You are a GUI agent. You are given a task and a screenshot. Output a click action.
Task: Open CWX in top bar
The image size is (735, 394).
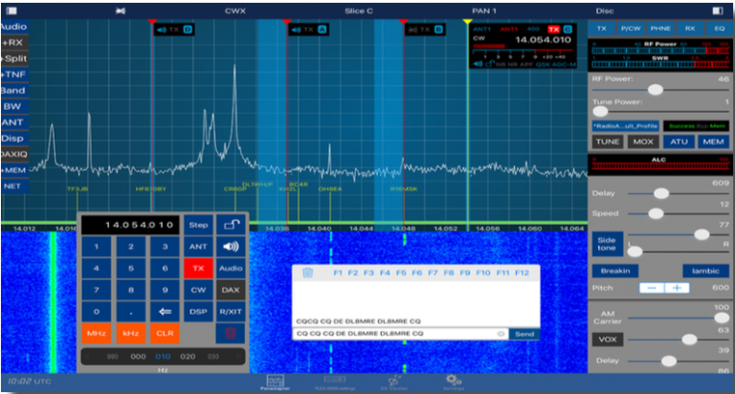coord(235,11)
